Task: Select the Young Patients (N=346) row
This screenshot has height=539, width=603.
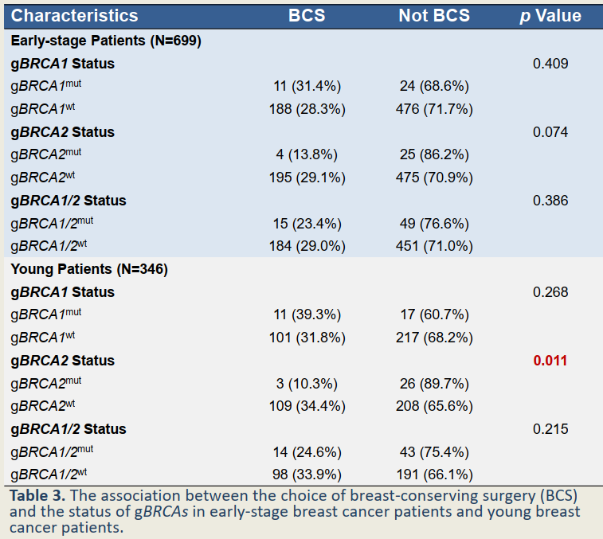Action: (89, 269)
